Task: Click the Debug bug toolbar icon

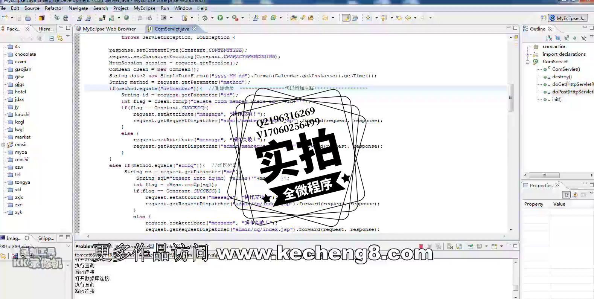Action: [x=205, y=18]
